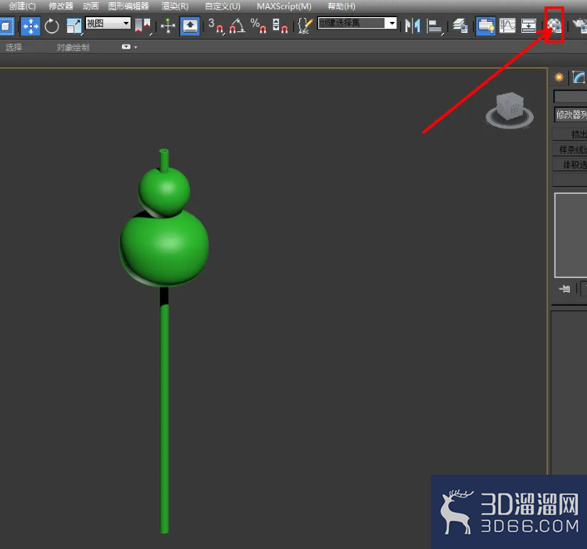Open the 视图 reference coordinate dropdown
The height and width of the screenshot is (549, 587).
click(x=108, y=23)
